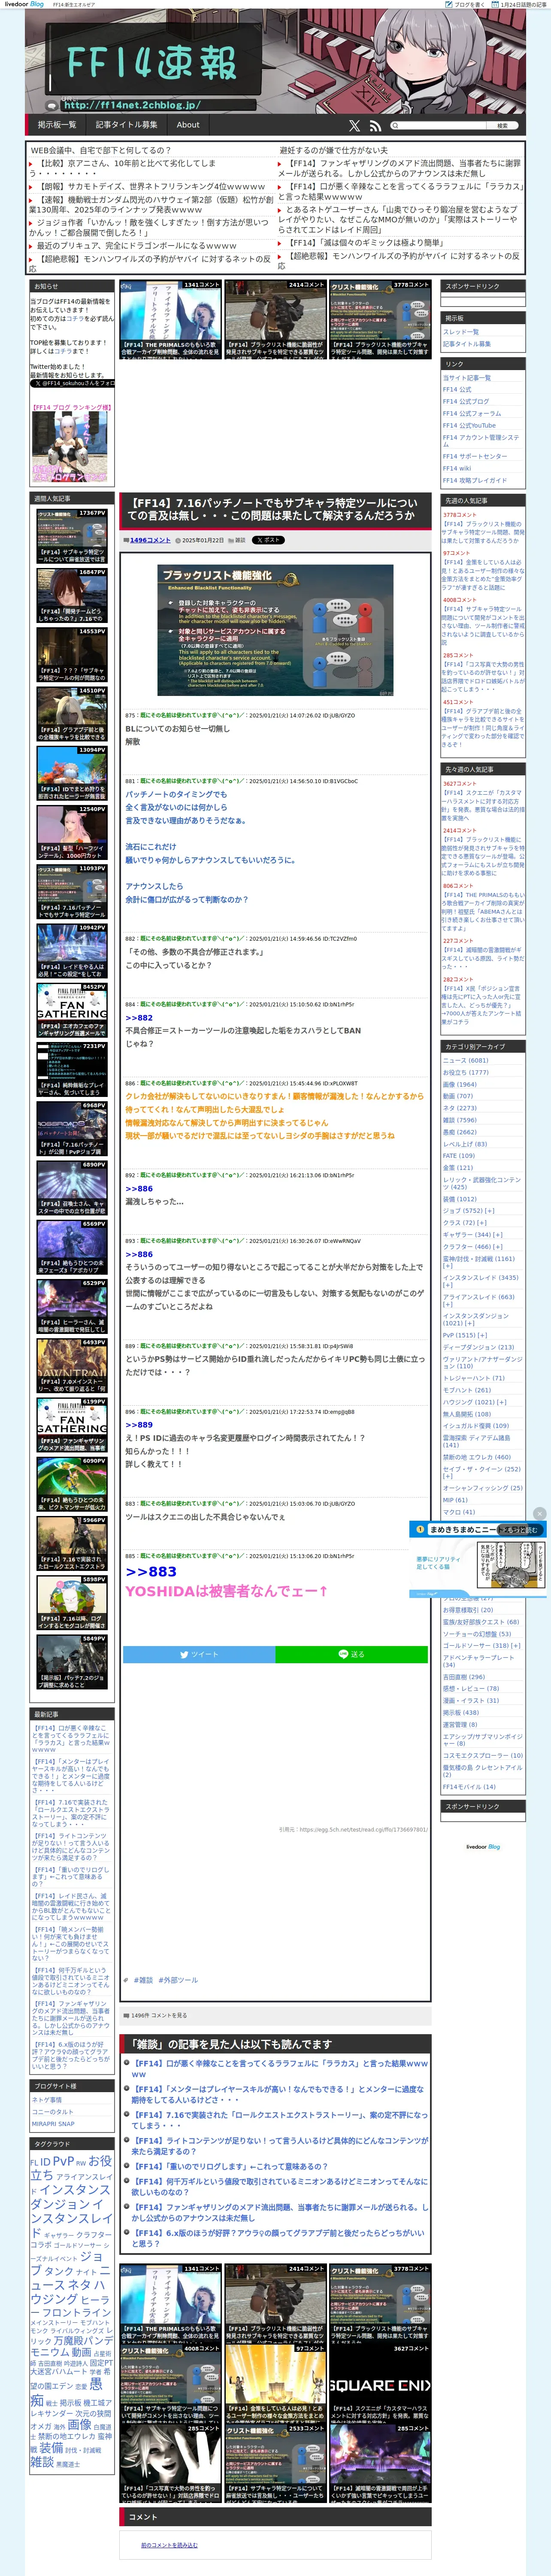551x2576 pixels.
Task: Open the About menu item
Action: coord(188,125)
